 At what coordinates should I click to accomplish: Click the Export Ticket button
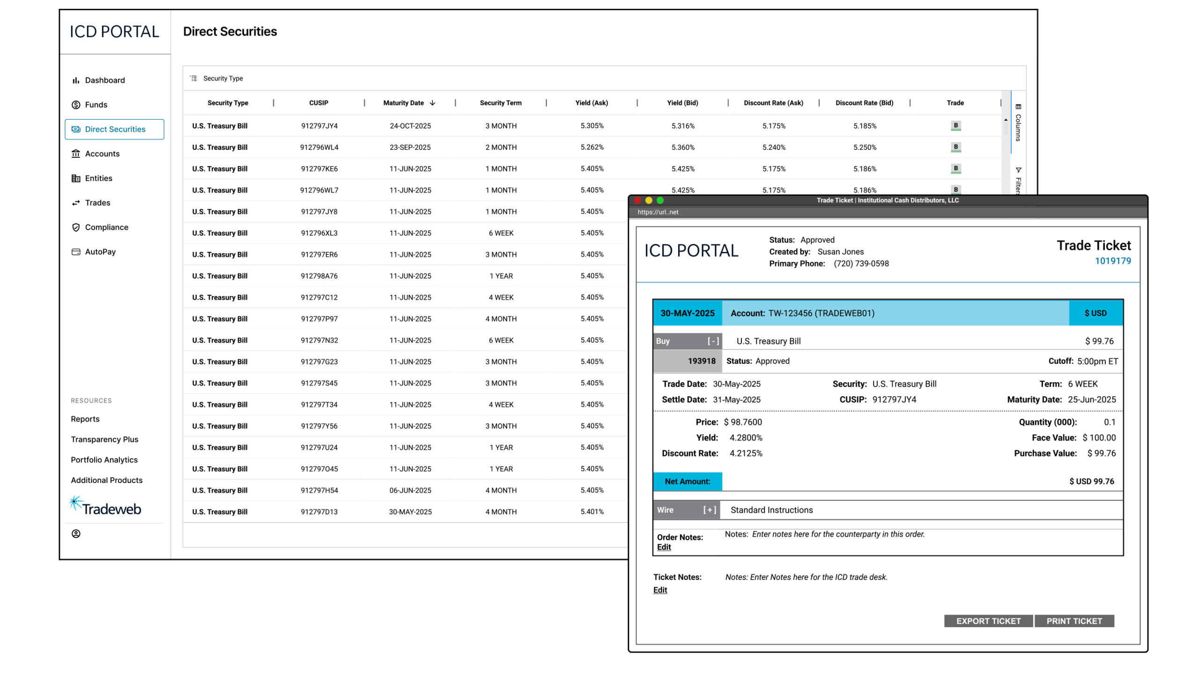tap(988, 621)
